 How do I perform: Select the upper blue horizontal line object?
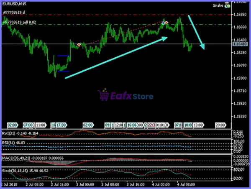63,56
